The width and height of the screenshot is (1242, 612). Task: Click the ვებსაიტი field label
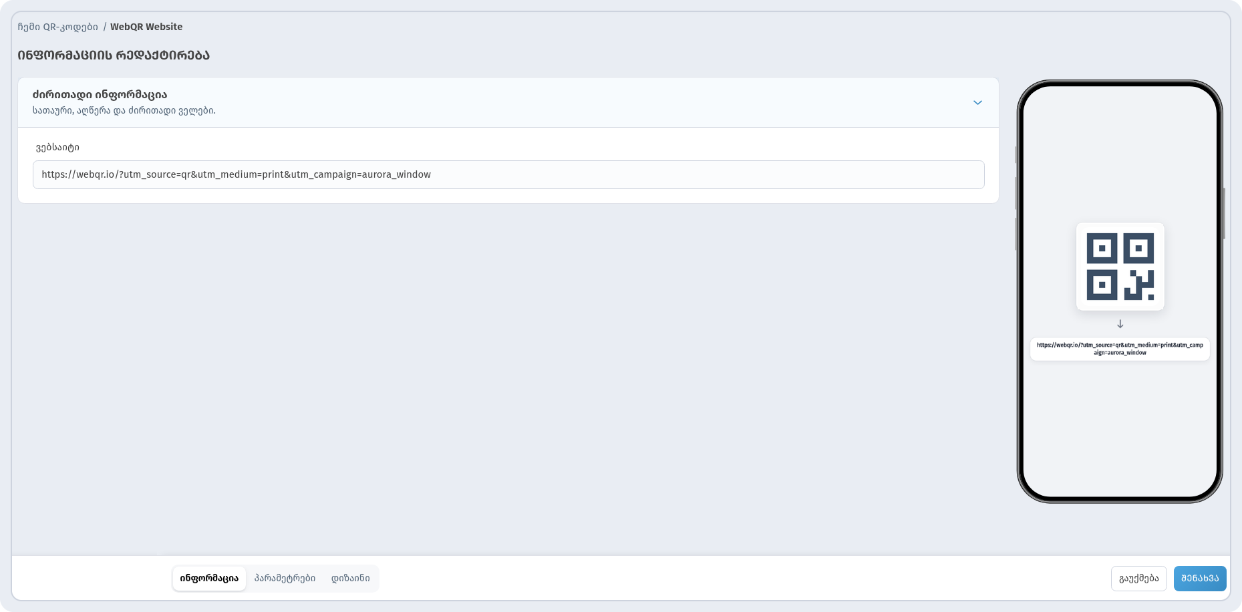click(57, 147)
